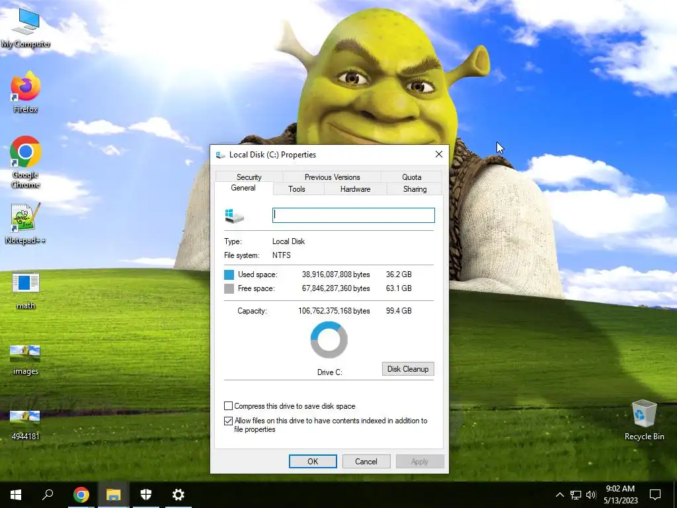Screen dimensions: 677x508
Task: Click the Cancel button
Action: (x=366, y=461)
